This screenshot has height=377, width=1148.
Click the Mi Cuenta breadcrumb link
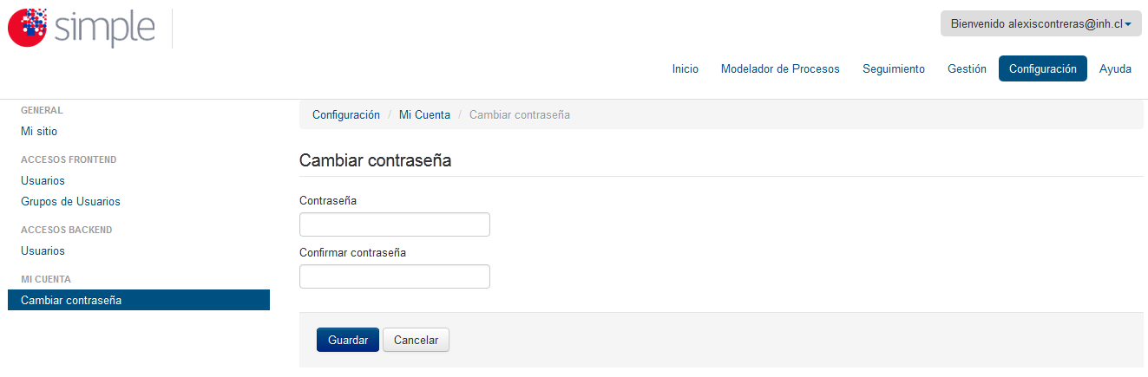(424, 115)
